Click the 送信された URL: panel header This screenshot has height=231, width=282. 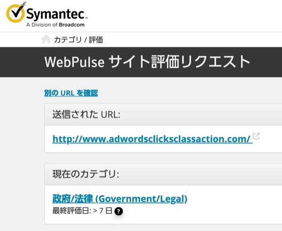(x=163, y=114)
